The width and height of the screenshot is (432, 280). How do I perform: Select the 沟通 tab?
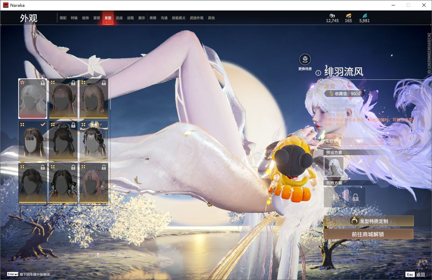point(164,18)
